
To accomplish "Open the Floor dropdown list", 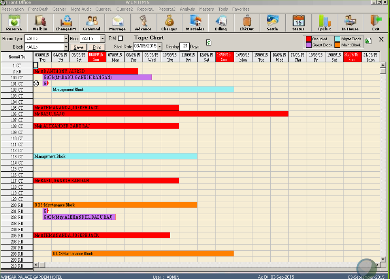I will click(x=102, y=39).
